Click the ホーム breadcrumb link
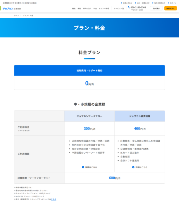 click(x=16, y=15)
